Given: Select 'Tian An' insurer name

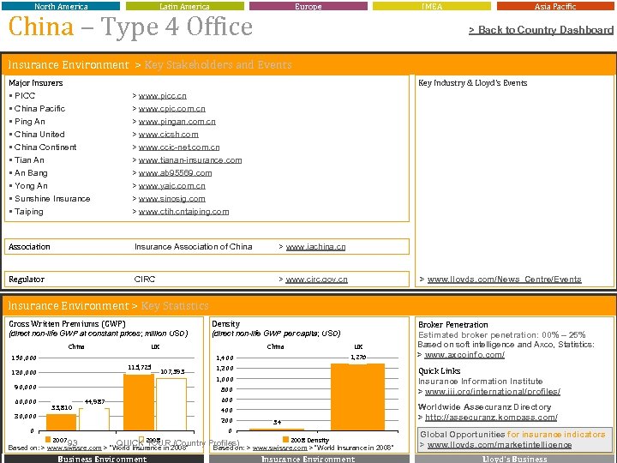Looking at the screenshot, I should click(x=29, y=160).
